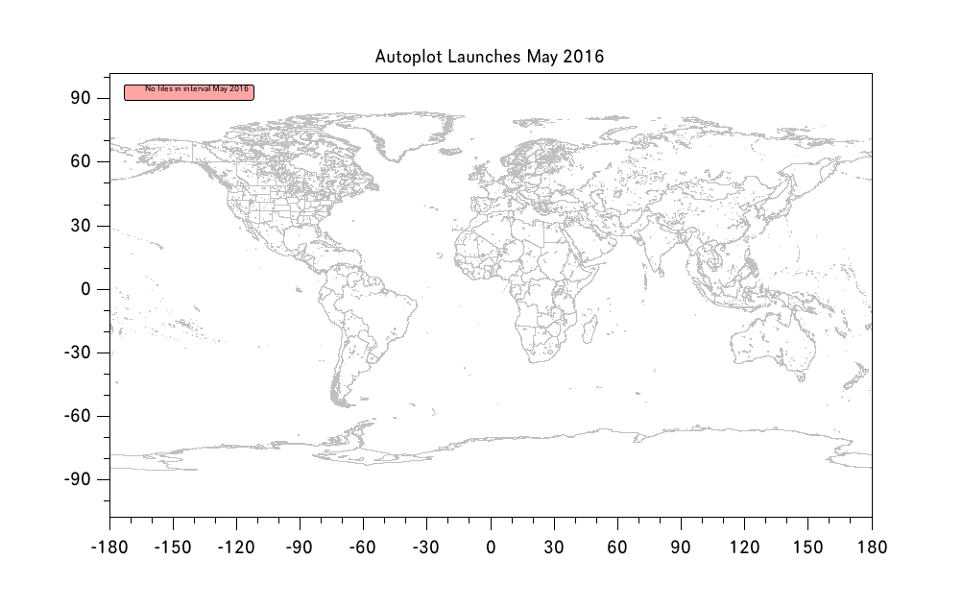
Task: Click the 180 label on the longitude axis
Action: point(871,547)
